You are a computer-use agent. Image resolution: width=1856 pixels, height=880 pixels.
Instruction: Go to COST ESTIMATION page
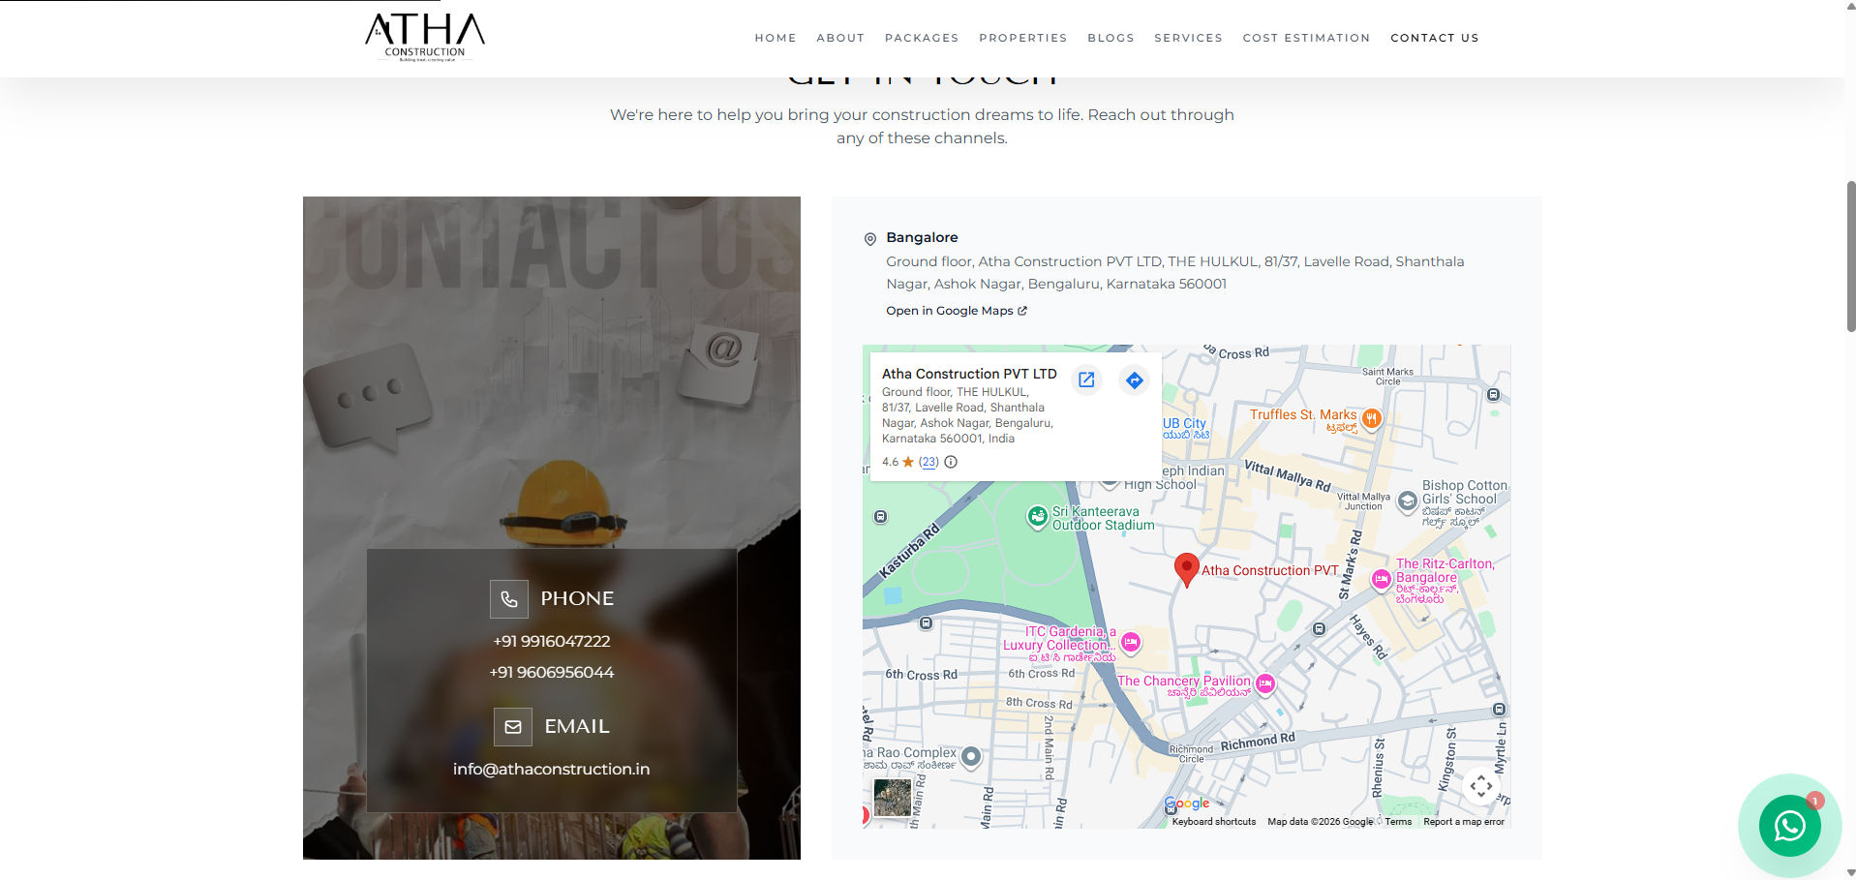(1306, 38)
